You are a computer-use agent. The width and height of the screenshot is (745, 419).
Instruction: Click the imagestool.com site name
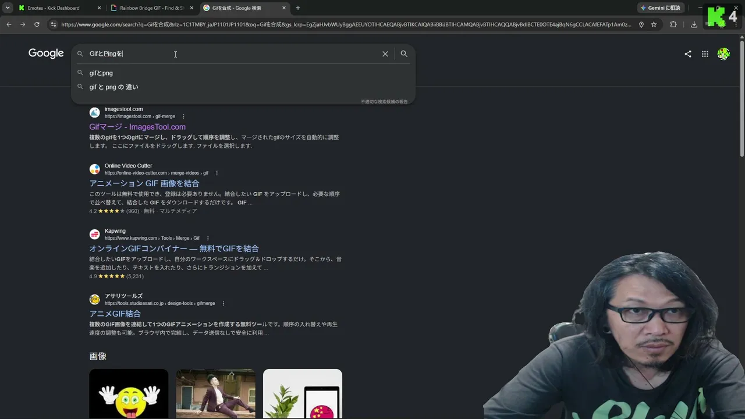click(123, 109)
